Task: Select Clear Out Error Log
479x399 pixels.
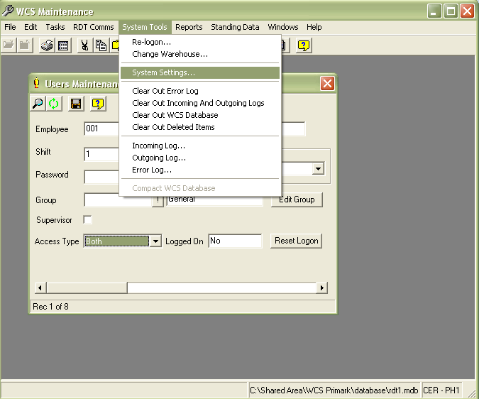Action: click(200, 91)
